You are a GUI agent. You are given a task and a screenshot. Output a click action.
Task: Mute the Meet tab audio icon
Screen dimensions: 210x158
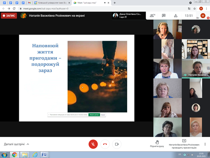(105, 3)
